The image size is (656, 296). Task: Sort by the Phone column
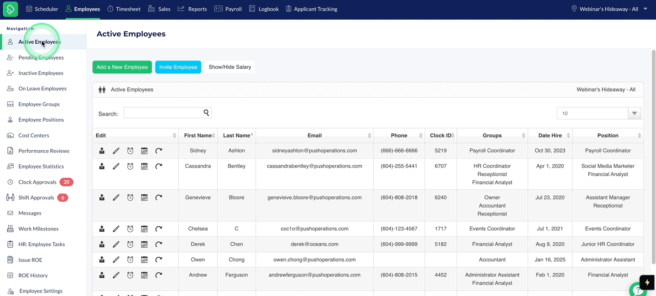coord(399,135)
